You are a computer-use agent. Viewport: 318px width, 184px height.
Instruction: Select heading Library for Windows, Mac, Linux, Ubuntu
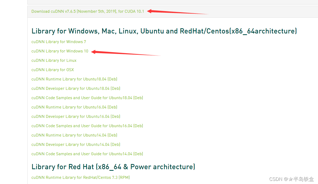[x=164, y=31]
